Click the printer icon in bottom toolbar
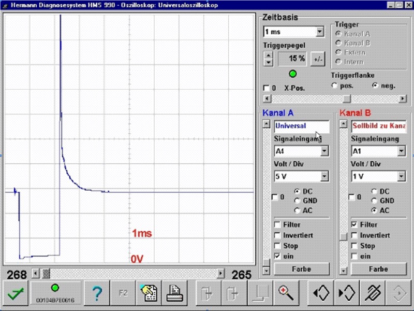The height and width of the screenshot is (311, 414). tap(175, 293)
